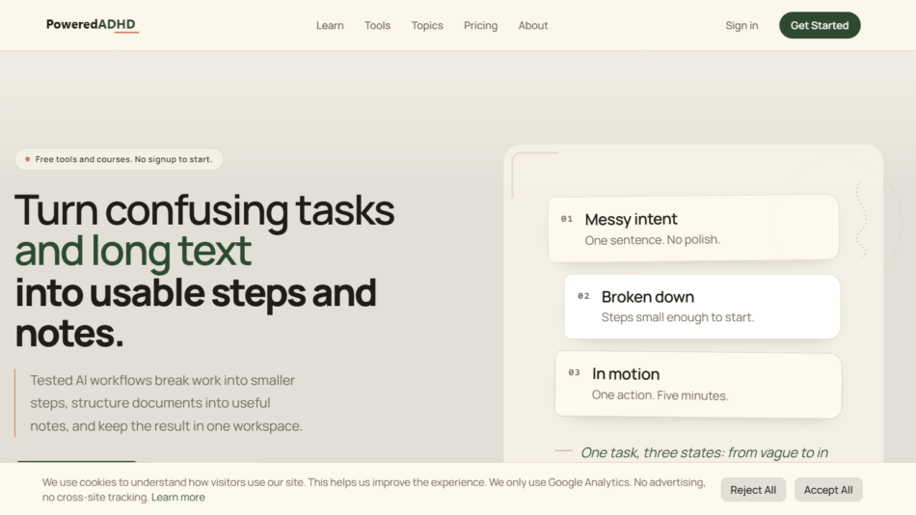Image resolution: width=916 pixels, height=515 pixels.
Task: Reject all cookies
Action: pos(753,490)
